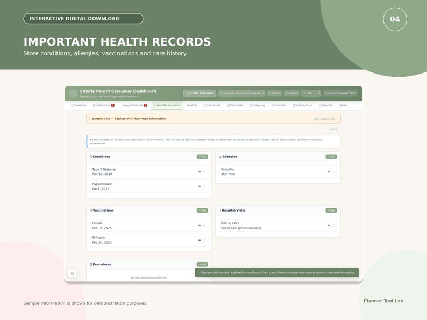Go to the Vitals tab
Image resolution: width=427 pixels, height=320 pixels.
tap(191, 105)
